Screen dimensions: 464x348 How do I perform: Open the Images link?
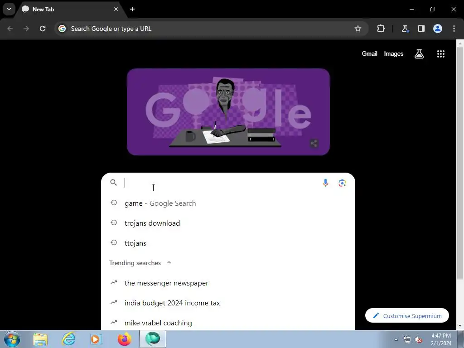click(x=394, y=54)
